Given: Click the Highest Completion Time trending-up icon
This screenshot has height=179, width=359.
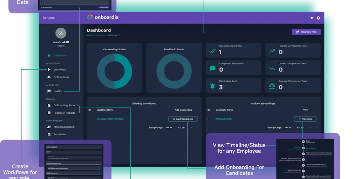Looking at the screenshot, I should [x=272, y=51].
